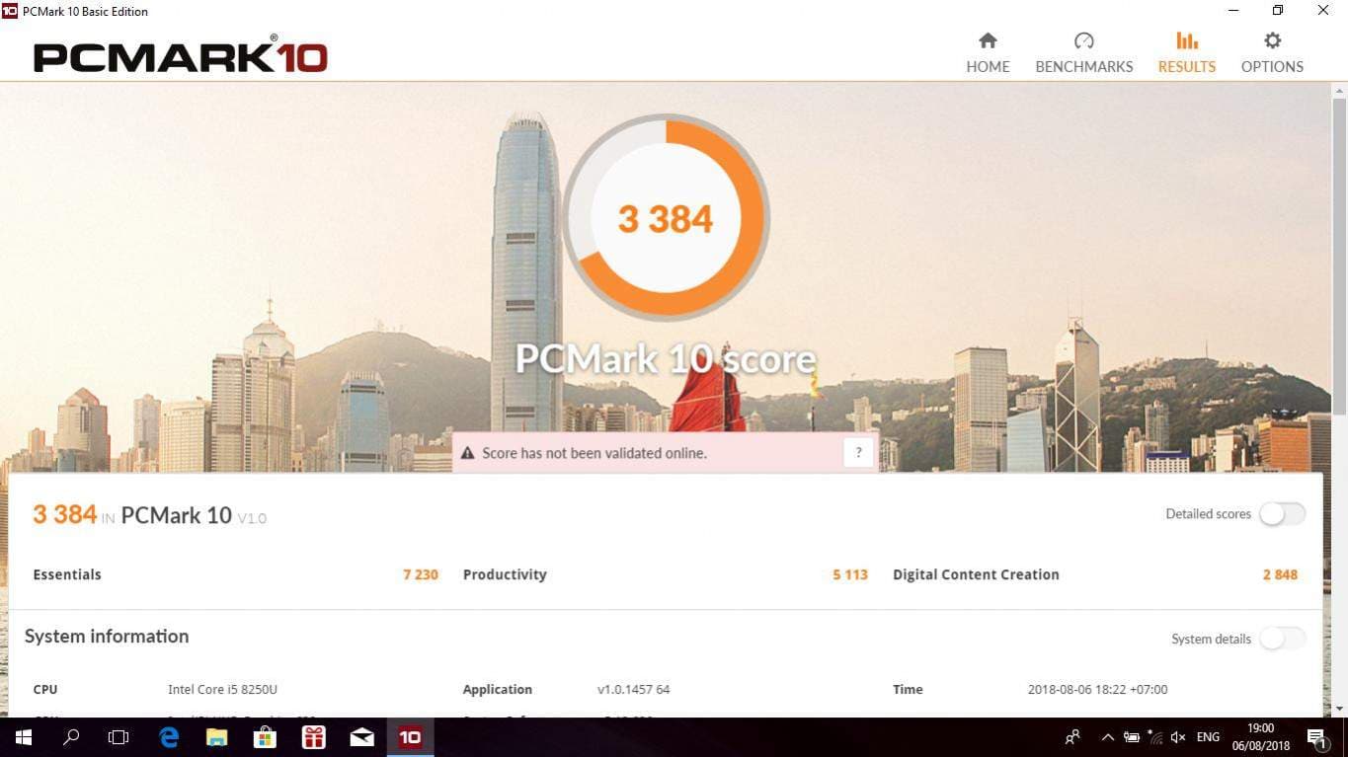This screenshot has width=1348, height=757.
Task: Open Windows taskbar search
Action: [71, 737]
